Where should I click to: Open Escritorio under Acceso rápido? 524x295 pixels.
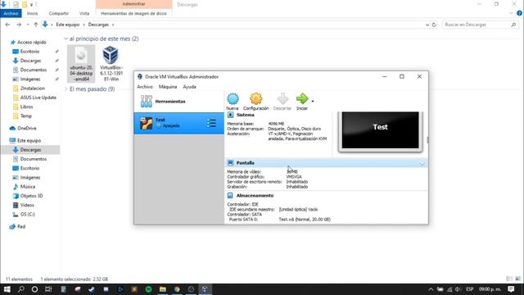[x=29, y=52]
